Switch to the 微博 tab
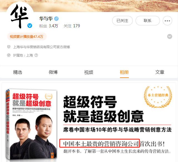 pos(53,72)
